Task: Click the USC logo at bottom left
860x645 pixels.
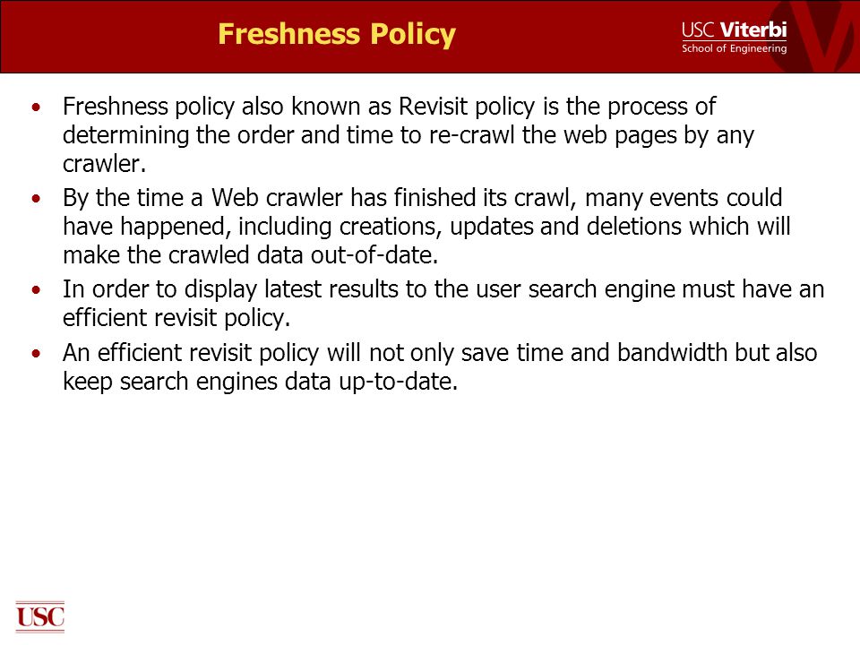Action: click(x=40, y=617)
